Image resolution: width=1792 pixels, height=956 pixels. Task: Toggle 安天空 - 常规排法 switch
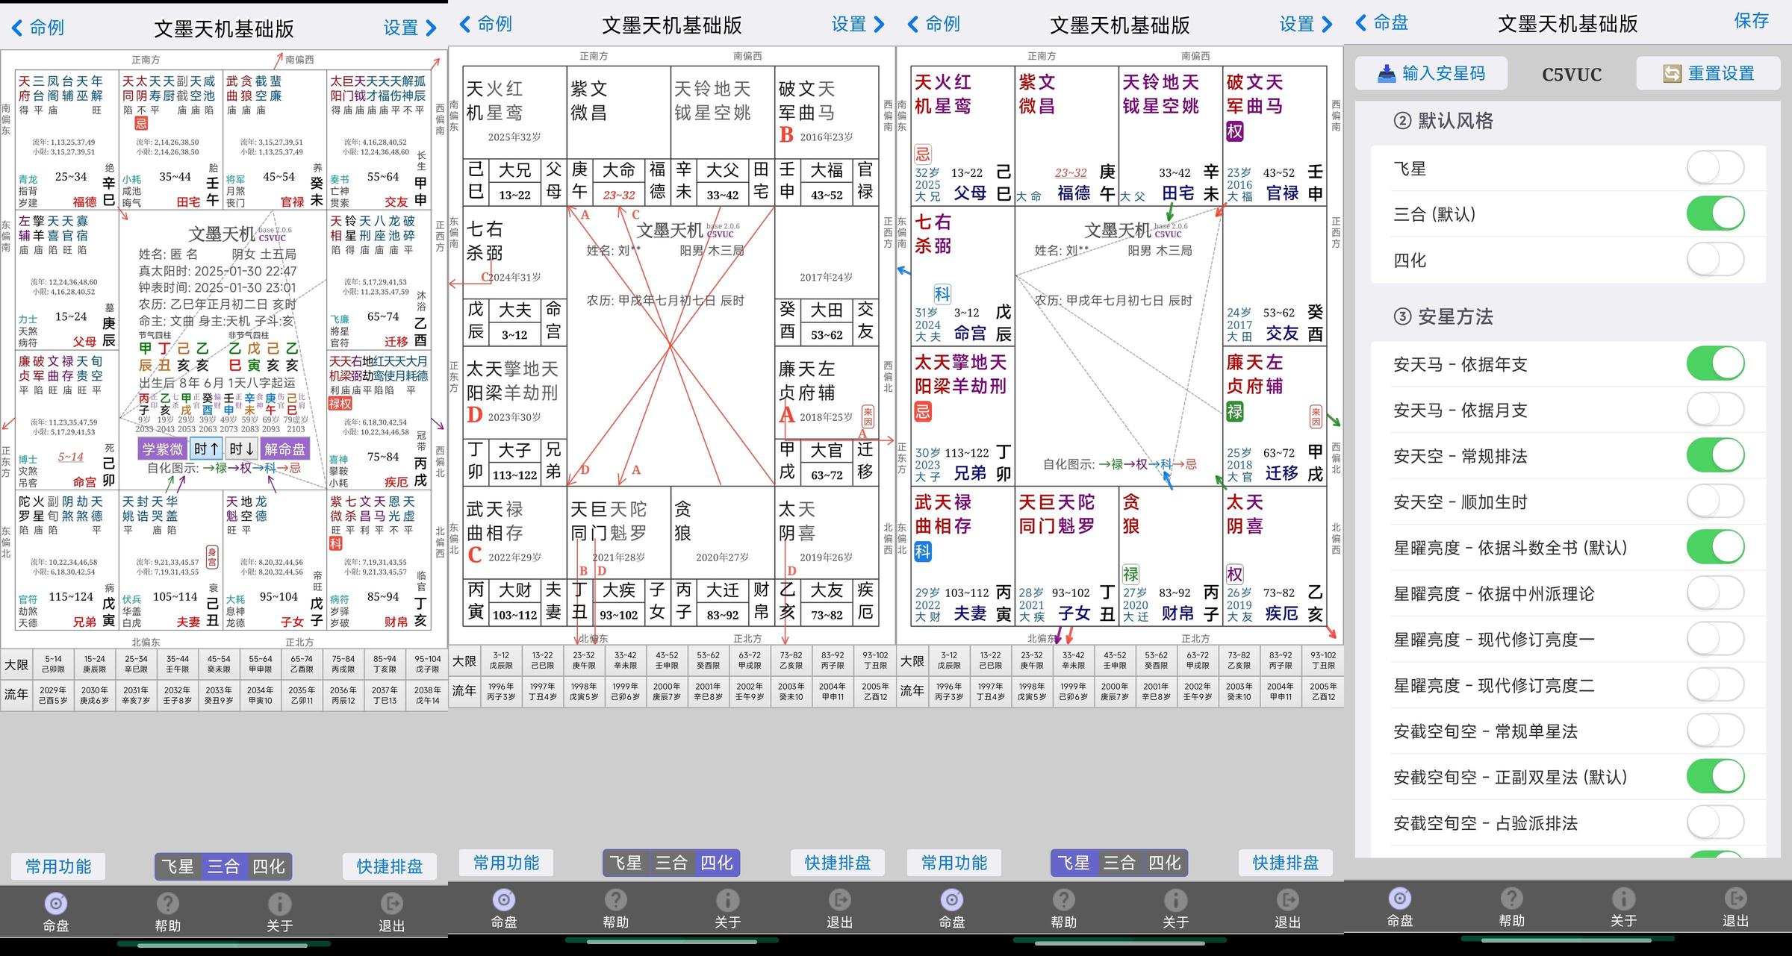tap(1715, 456)
